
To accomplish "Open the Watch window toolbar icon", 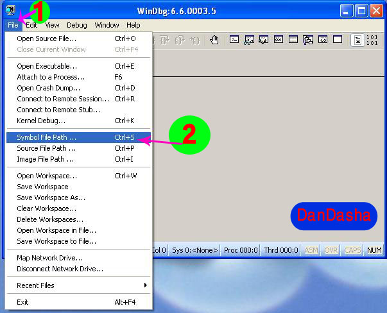I will click(249, 40).
